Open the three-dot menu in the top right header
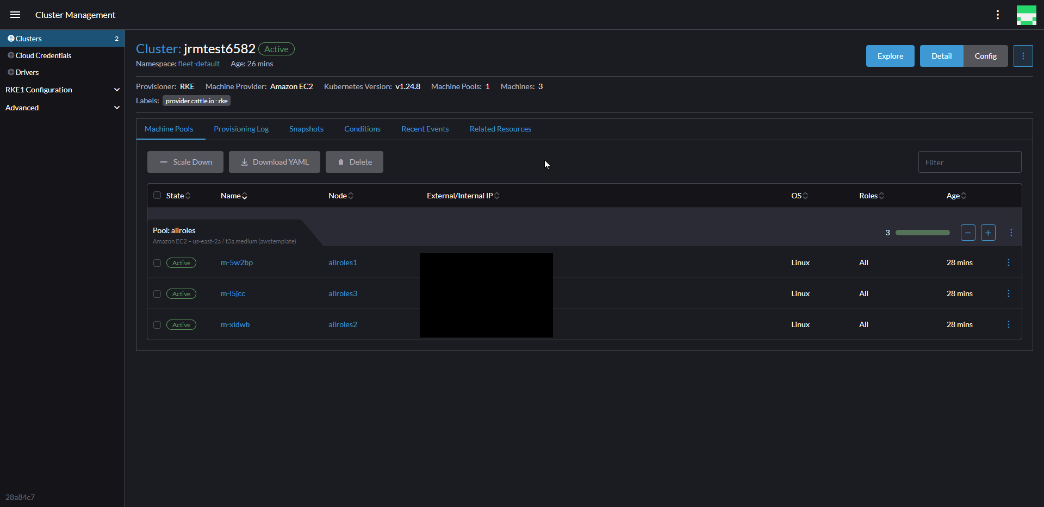The image size is (1044, 507). point(998,15)
